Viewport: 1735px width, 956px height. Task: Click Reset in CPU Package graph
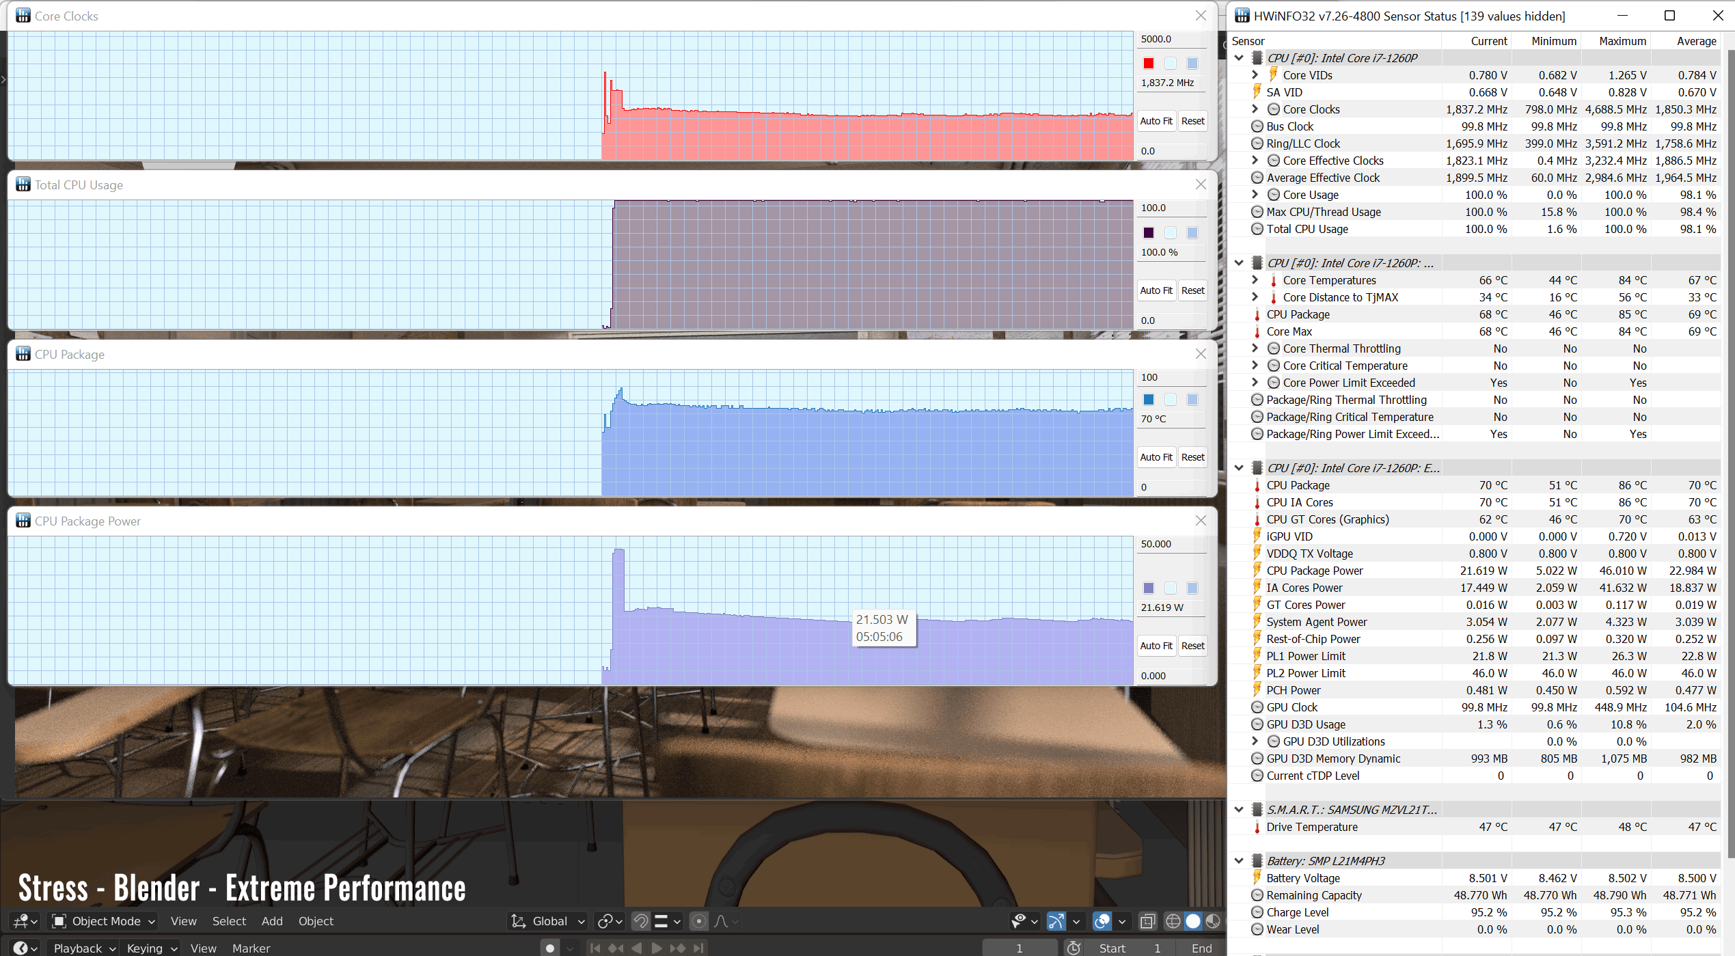(1192, 457)
